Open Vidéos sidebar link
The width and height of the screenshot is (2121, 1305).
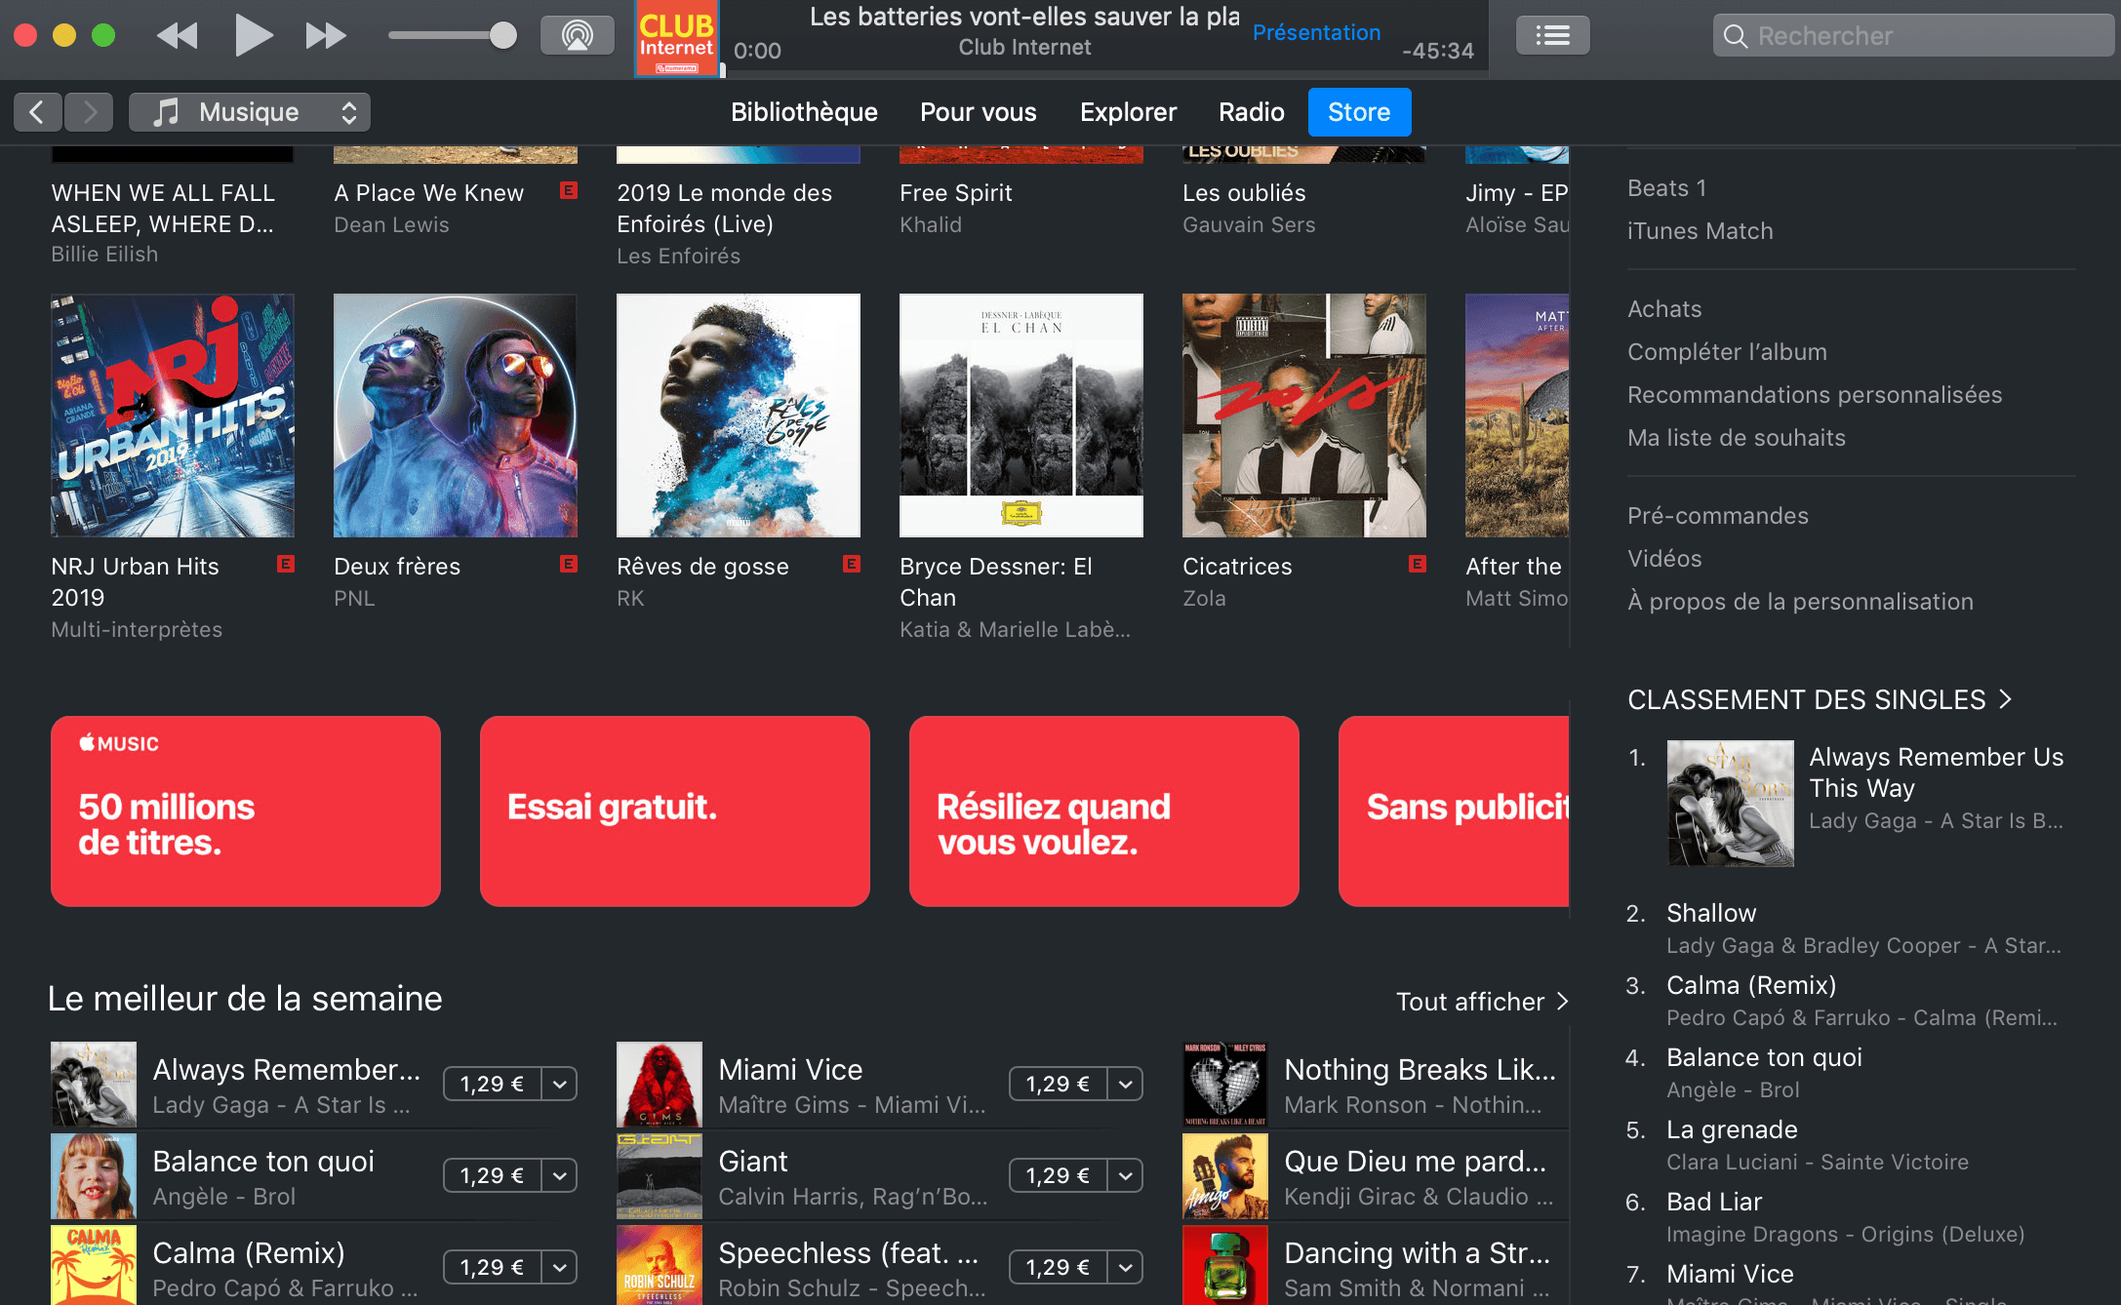tap(1664, 559)
